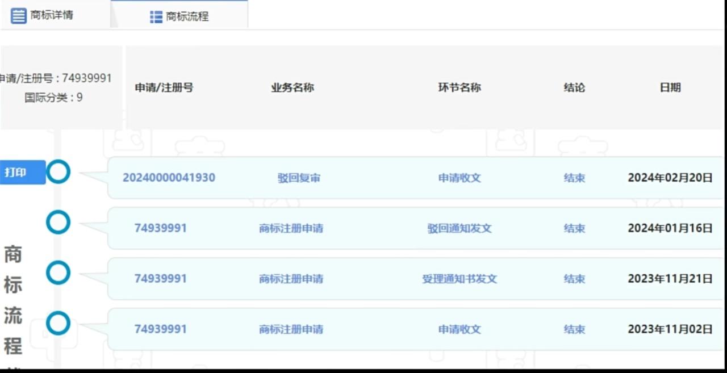Viewport: 727px width, 373px height.
Task: Click the 环节名称 column header
Action: click(459, 87)
